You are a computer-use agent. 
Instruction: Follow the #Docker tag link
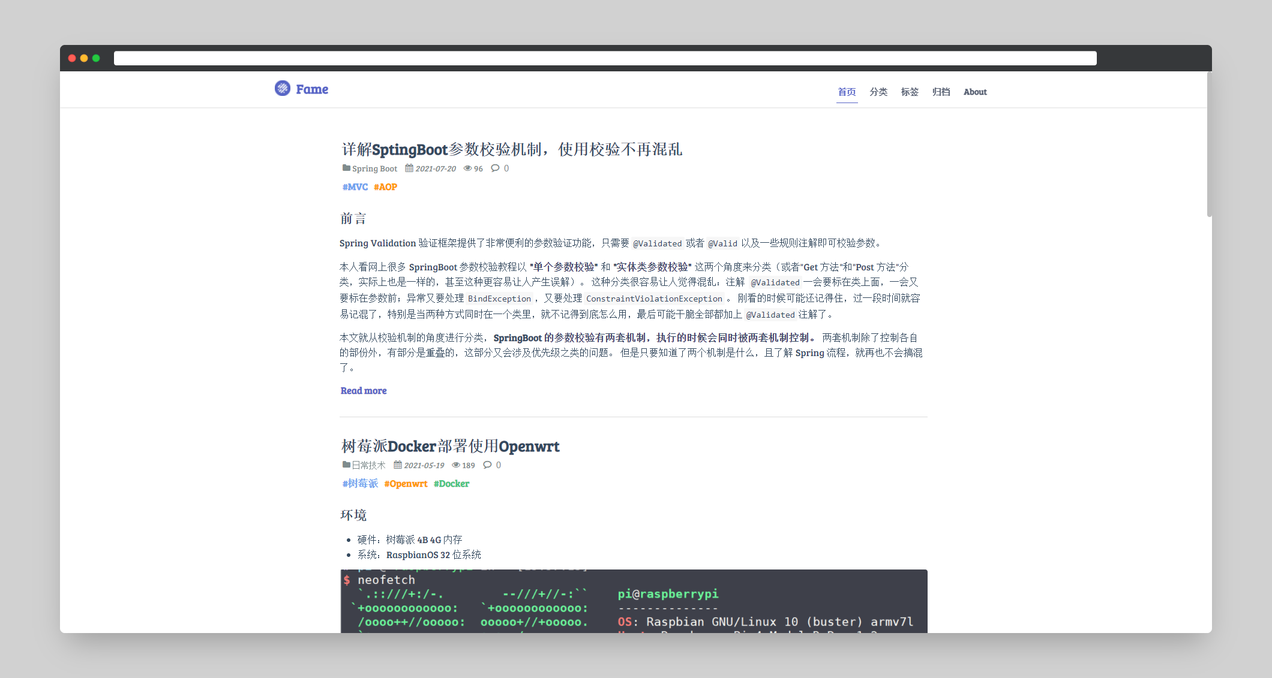tap(451, 484)
